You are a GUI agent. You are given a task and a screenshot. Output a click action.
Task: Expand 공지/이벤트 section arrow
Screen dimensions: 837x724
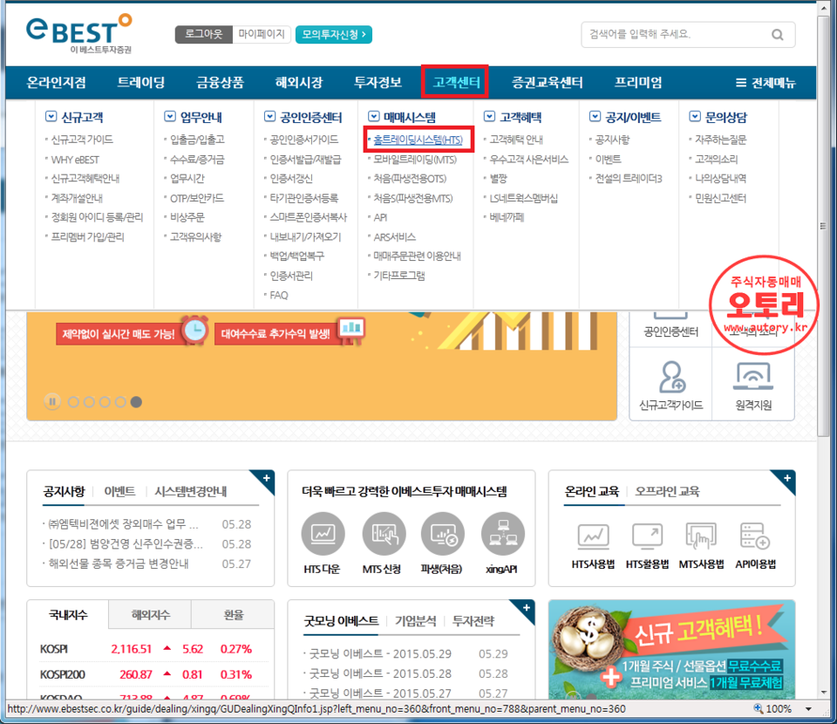pyautogui.click(x=595, y=116)
